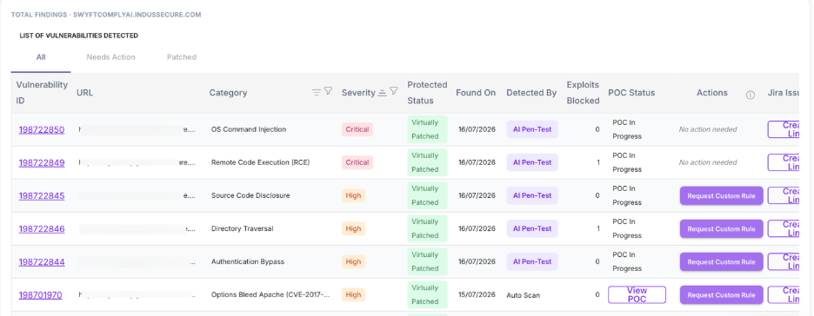Click AI Pen-Test badge in Authentication Bypass row
814x316 pixels.
click(532, 262)
